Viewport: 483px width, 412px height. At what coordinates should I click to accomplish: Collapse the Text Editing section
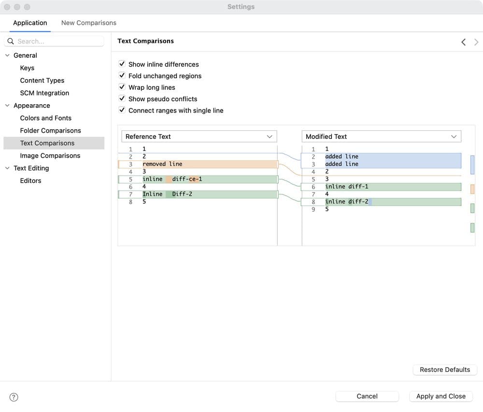(x=7, y=168)
